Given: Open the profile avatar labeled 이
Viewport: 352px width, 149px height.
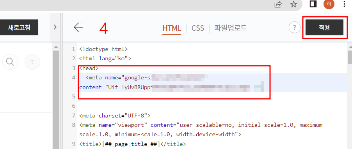Looking at the screenshot, I should [329, 4].
